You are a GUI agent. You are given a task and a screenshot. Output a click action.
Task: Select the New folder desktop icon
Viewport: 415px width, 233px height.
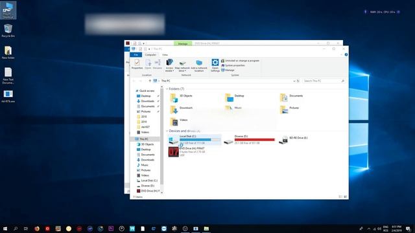(x=8, y=52)
